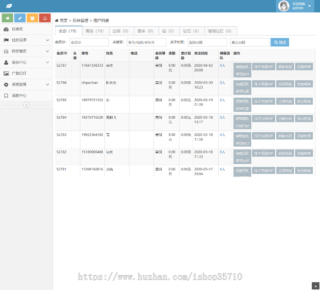The height and width of the screenshot is (290, 320).
Task: Click 调整团队 for member 52785
Action: [x=242, y=101]
